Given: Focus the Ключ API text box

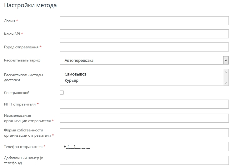Looking at the screenshot, I should 144,34.
